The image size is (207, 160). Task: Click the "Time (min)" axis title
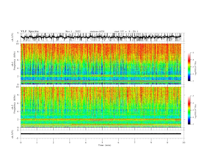105,145
